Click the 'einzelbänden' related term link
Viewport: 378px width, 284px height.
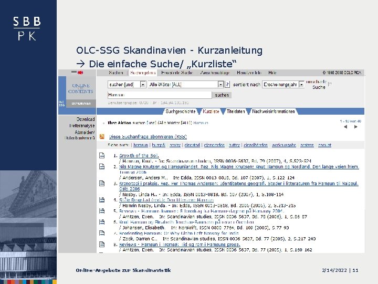pyautogui.click(x=256, y=145)
